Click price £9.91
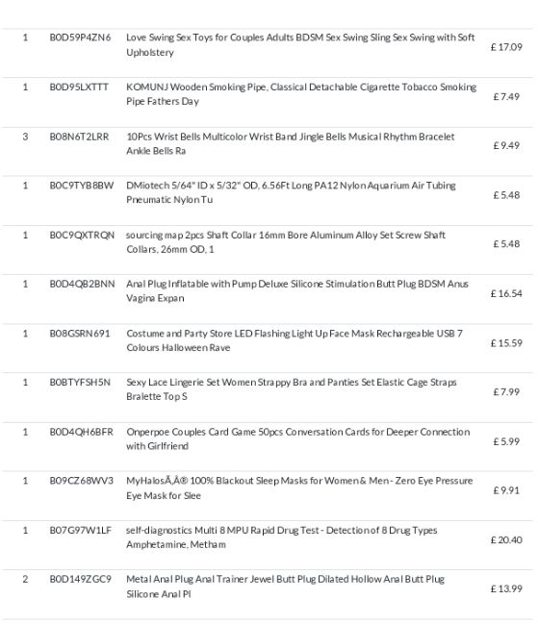The height and width of the screenshot is (625, 538). point(506,490)
